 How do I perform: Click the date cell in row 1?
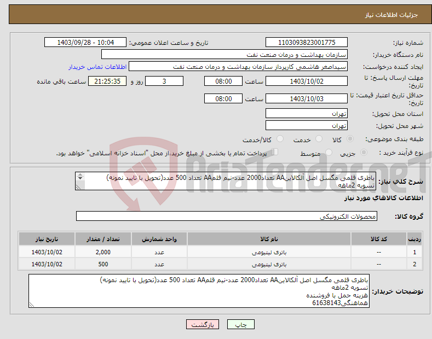pyautogui.click(x=47, y=252)
